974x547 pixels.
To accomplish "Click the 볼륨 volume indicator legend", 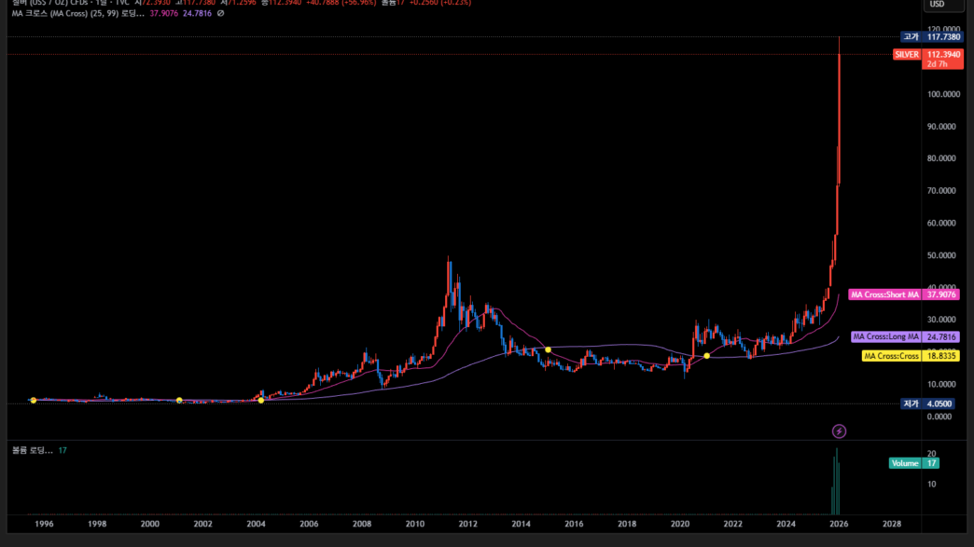I will pos(30,451).
